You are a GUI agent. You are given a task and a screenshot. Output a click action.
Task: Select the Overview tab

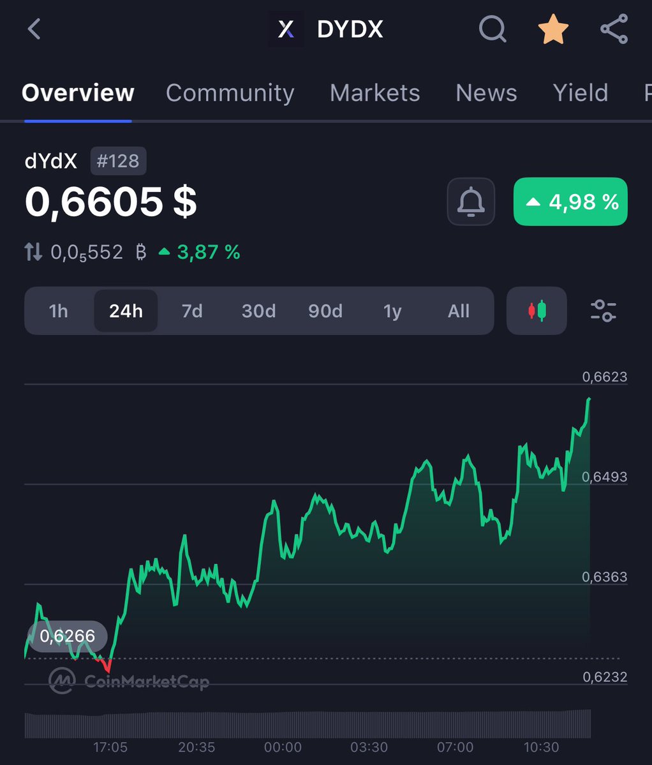(78, 93)
